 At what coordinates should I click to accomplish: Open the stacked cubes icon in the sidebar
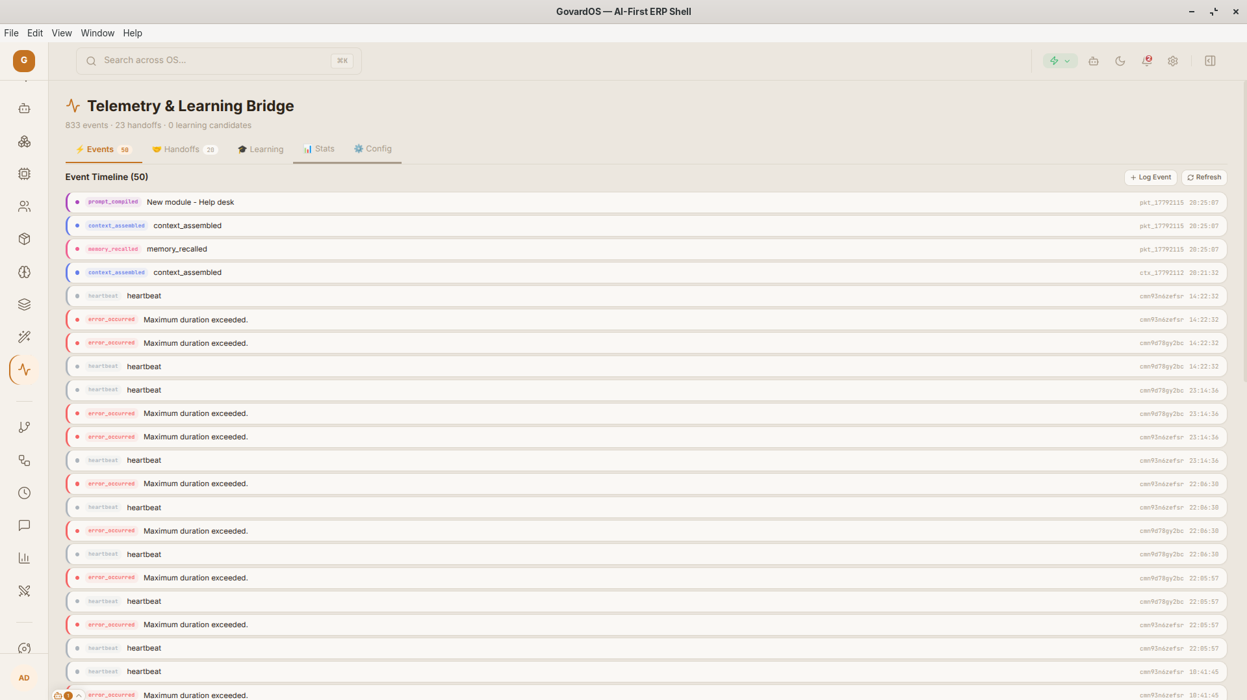[24, 142]
